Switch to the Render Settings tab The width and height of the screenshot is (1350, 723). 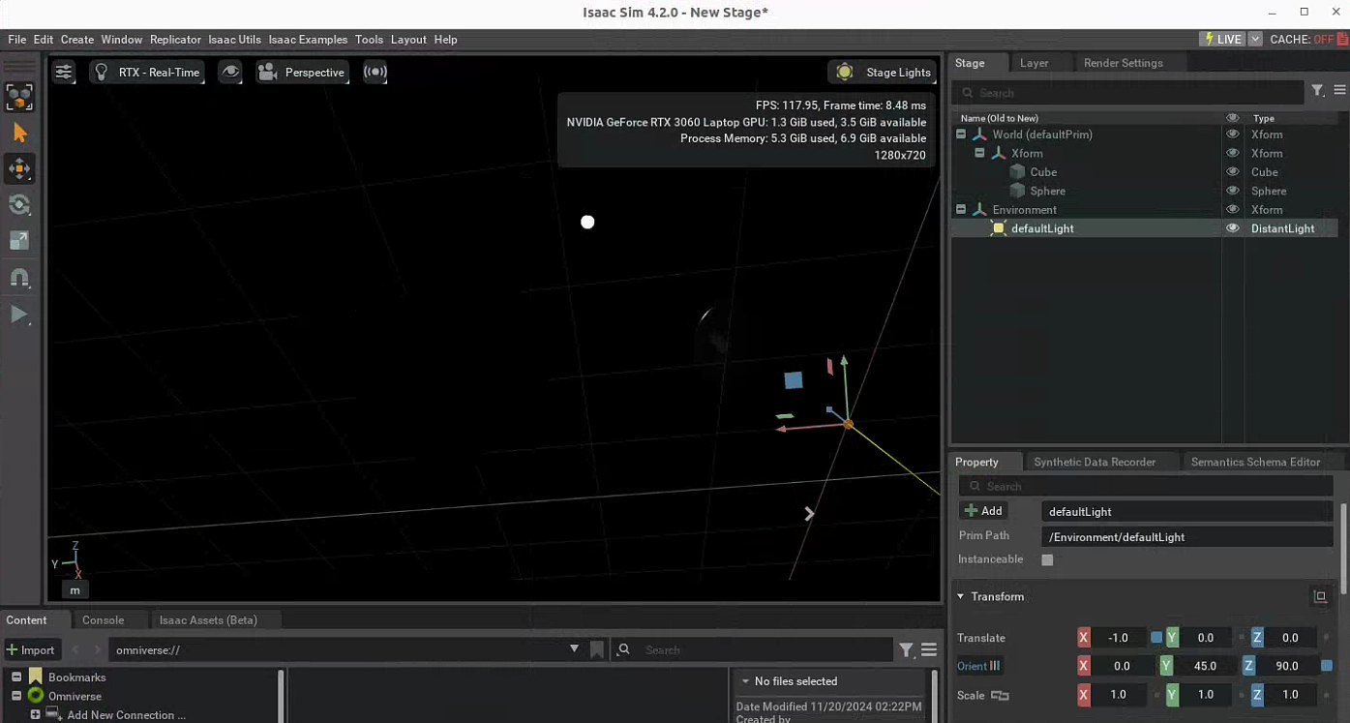point(1123,63)
